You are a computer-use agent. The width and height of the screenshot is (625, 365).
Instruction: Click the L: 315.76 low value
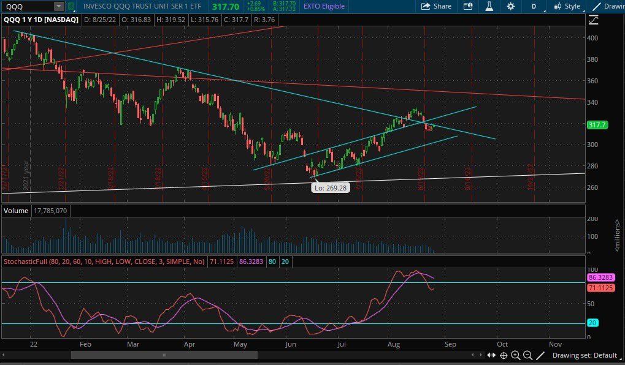coord(204,20)
